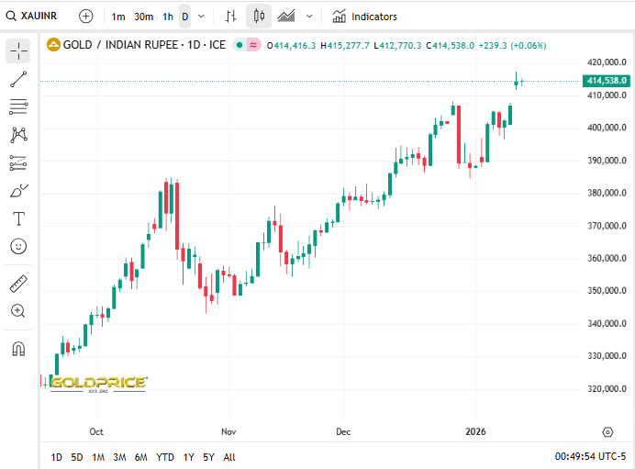Click the low value L412,770.3
This screenshot has width=635, height=469.
point(397,45)
